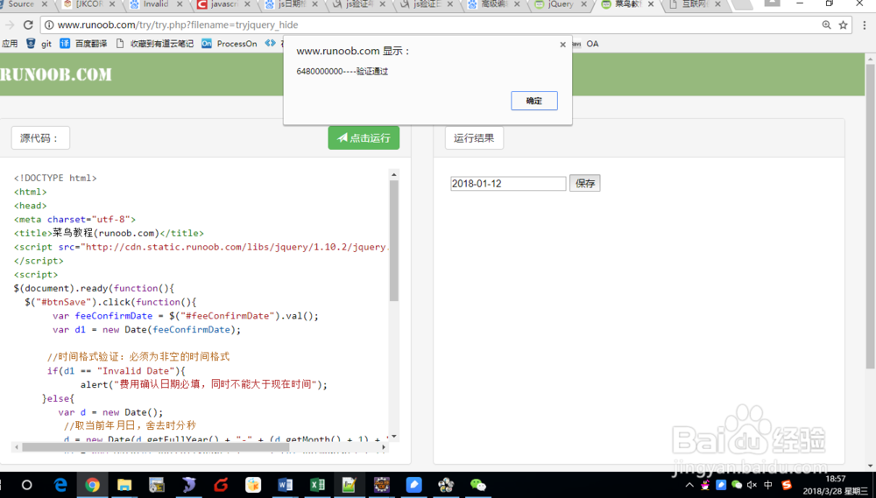Open the 百度翻译 bookmark
Viewport: 876px width, 498px height.
[x=83, y=44]
